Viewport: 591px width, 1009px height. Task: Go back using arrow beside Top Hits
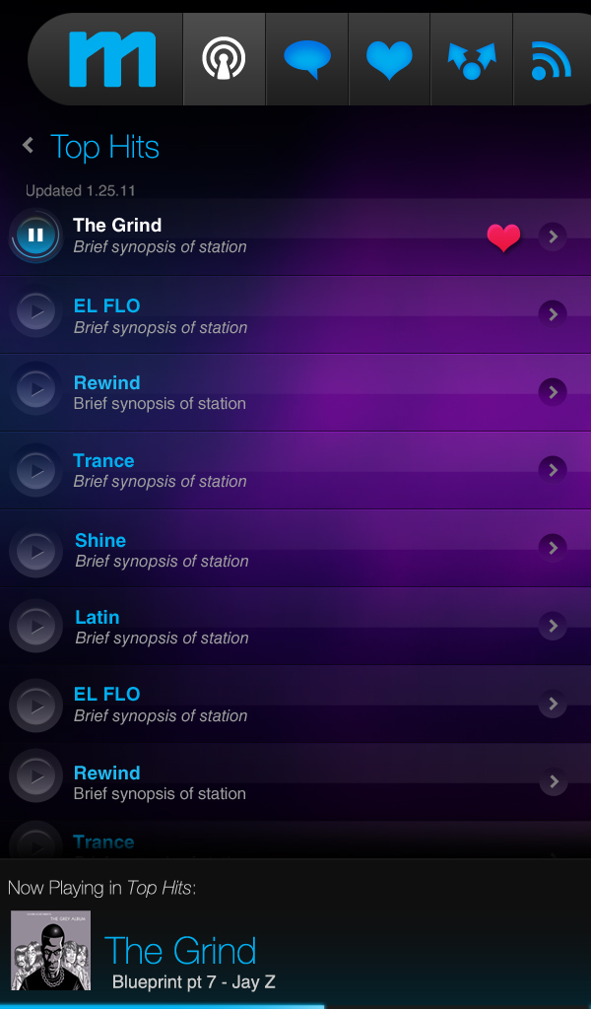tap(29, 146)
